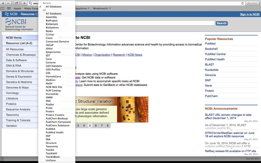
Task: Open Literature sidebar category
Action: (20, 98)
